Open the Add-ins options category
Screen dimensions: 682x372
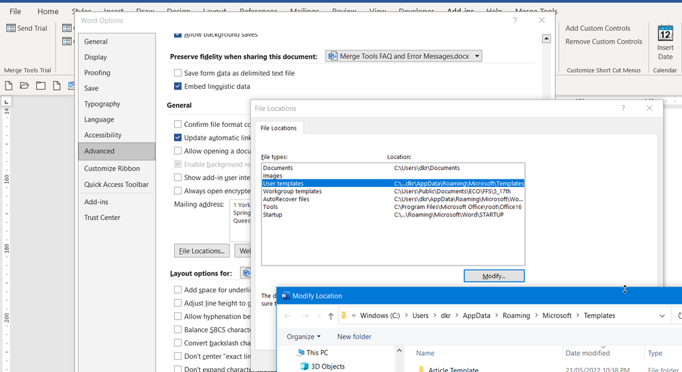pos(117,202)
